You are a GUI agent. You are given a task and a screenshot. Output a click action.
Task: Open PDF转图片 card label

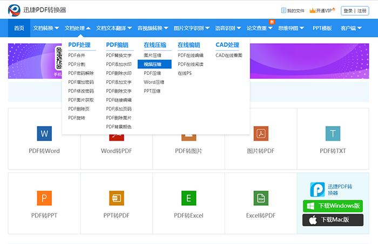point(189,151)
